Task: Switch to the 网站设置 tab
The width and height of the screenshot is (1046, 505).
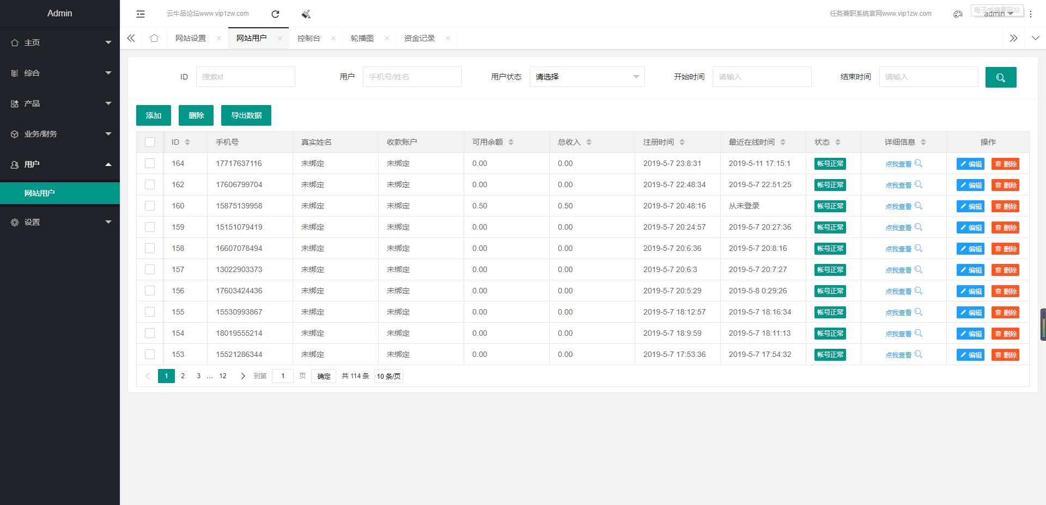Action: coord(191,38)
